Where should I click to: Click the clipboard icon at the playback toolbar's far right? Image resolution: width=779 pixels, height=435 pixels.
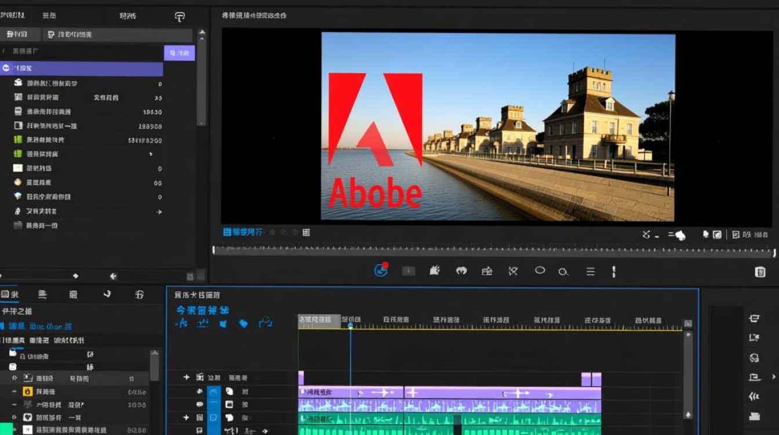tap(760, 272)
